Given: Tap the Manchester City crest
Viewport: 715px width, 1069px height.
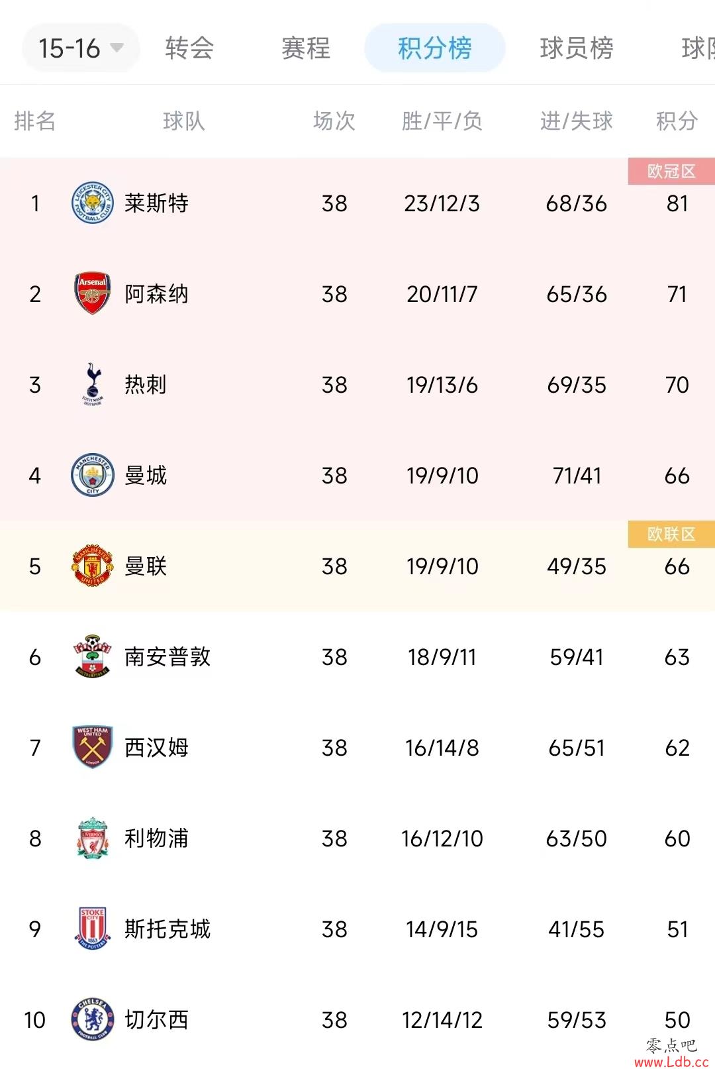Looking at the screenshot, I should (92, 475).
